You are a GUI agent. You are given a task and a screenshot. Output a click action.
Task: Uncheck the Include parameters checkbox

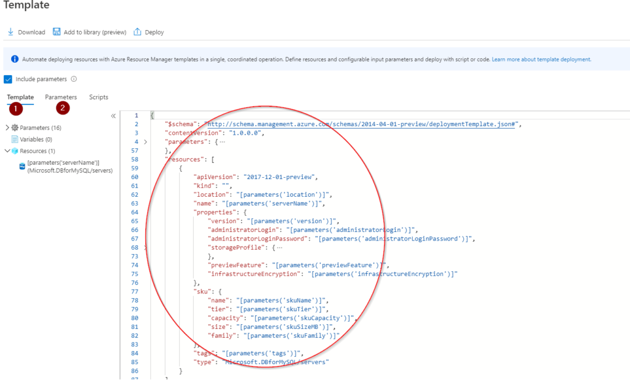(8, 79)
